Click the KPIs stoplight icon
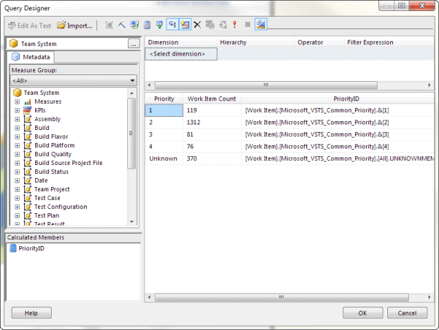This screenshot has height=330, width=439. [x=27, y=110]
